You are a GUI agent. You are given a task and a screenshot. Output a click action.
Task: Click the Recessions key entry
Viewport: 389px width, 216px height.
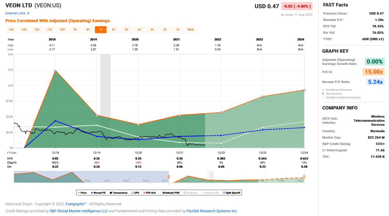(x=332, y=94)
